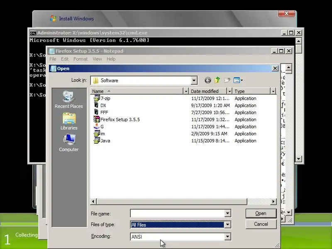Viewport: 332px width, 249px height.
Task: Select the 7-zip application icon
Action: [x=97, y=98]
